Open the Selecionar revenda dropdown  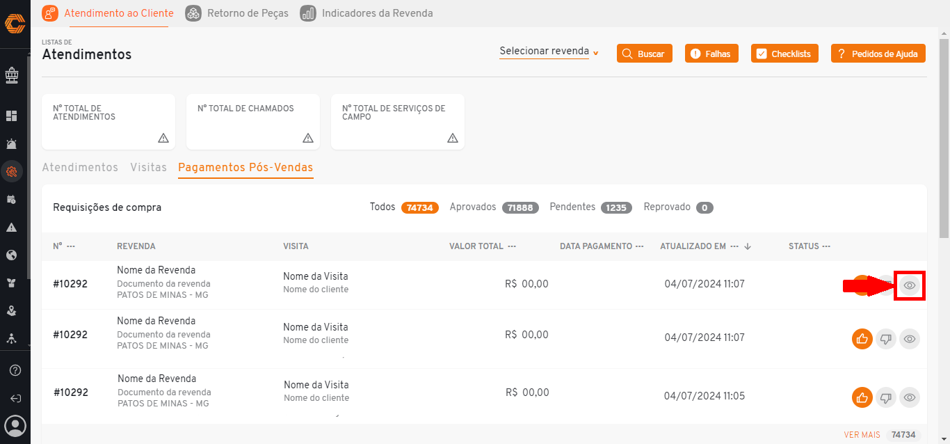tap(549, 51)
